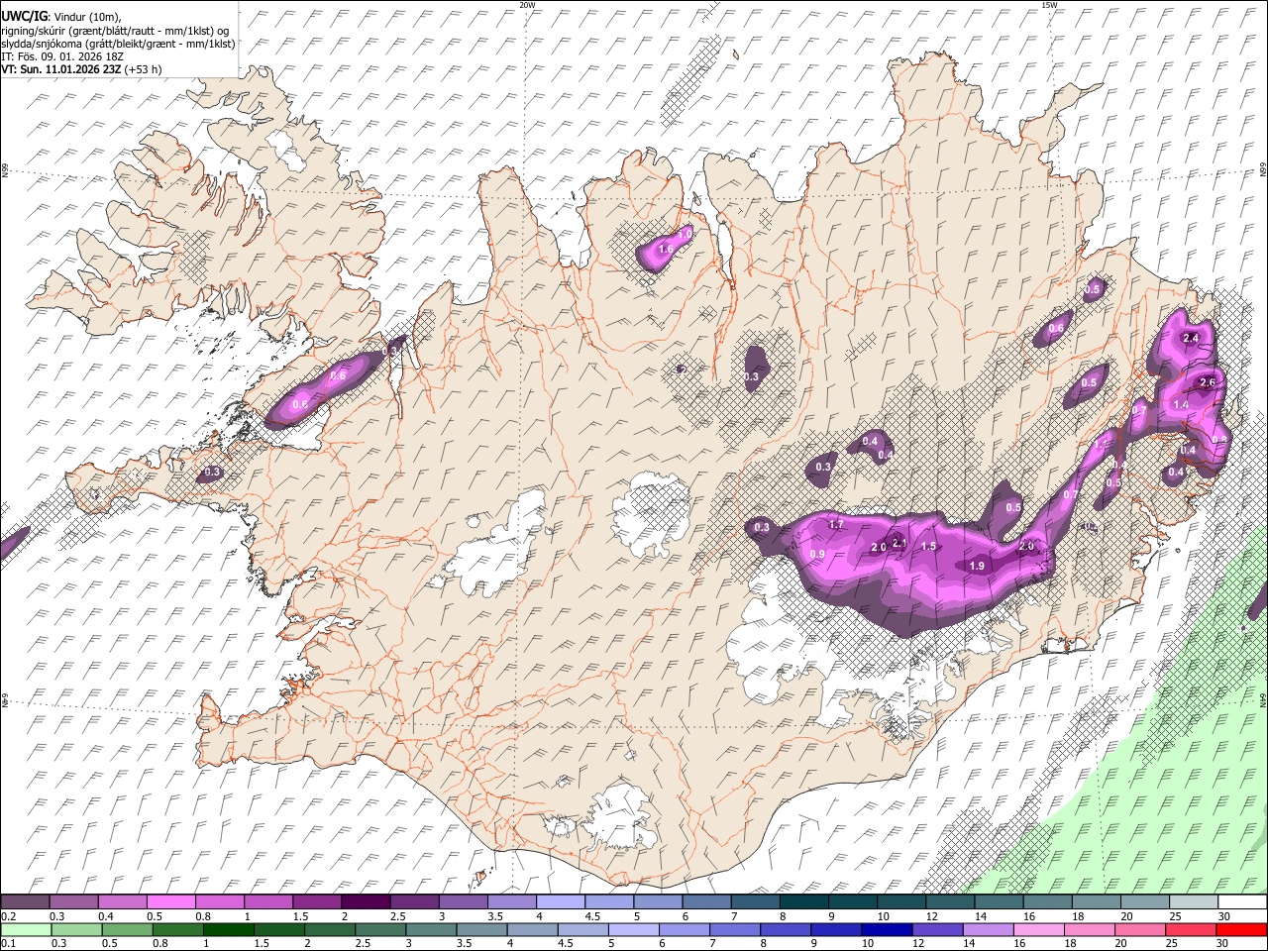Click the 2.4 precipitation value on the map
Image resolution: width=1268 pixels, height=951 pixels.
click(1192, 339)
